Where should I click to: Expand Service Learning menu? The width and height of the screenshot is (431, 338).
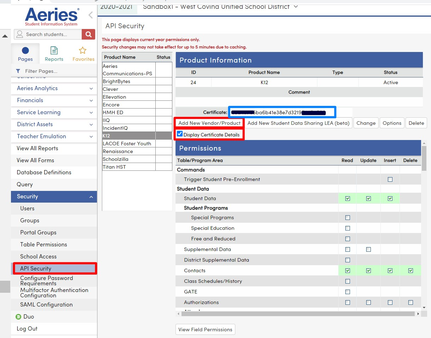point(54,112)
